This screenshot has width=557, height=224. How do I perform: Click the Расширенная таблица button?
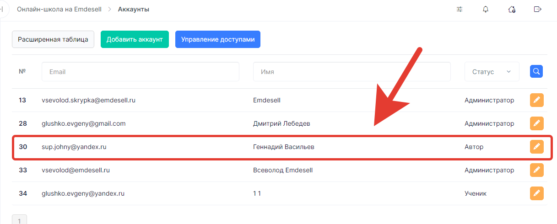[53, 39]
